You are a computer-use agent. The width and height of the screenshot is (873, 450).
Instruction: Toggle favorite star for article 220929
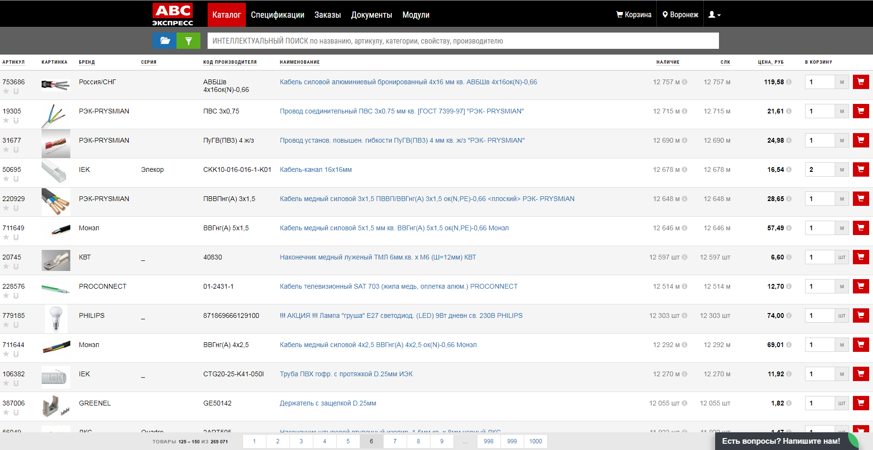[x=6, y=208]
